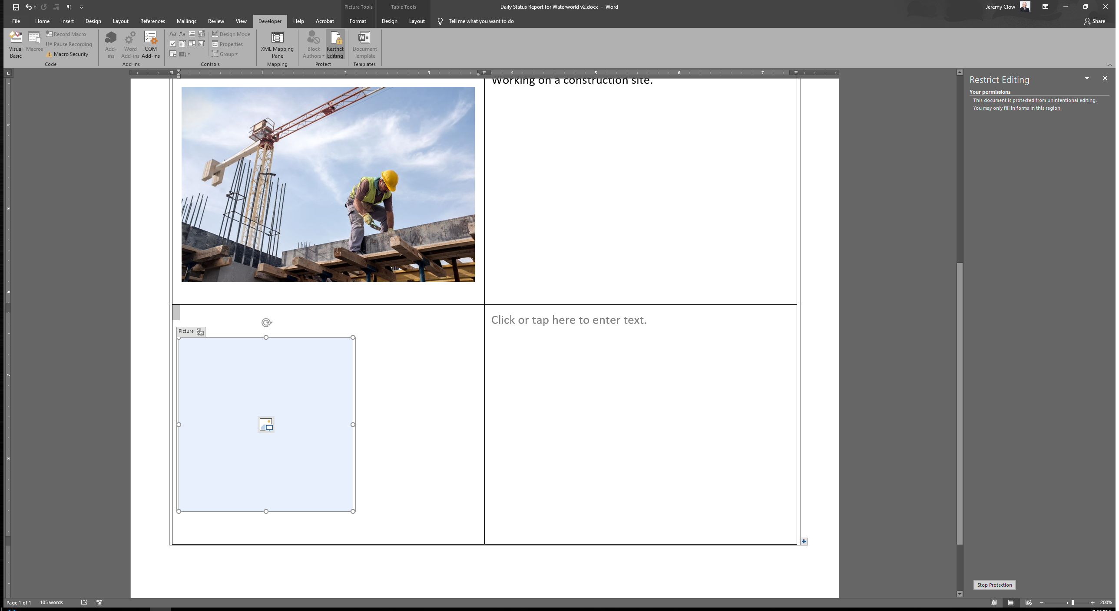Image resolution: width=1119 pixels, height=611 pixels.
Task: Open Undo history dropdown arrow
Action: (x=35, y=7)
